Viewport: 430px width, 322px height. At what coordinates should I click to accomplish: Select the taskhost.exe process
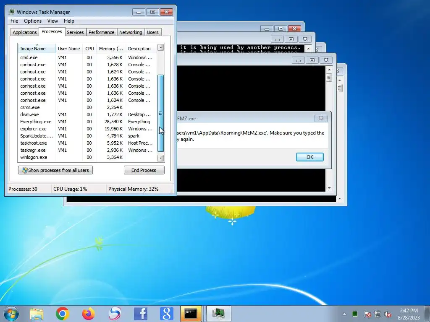pyautogui.click(x=87, y=143)
